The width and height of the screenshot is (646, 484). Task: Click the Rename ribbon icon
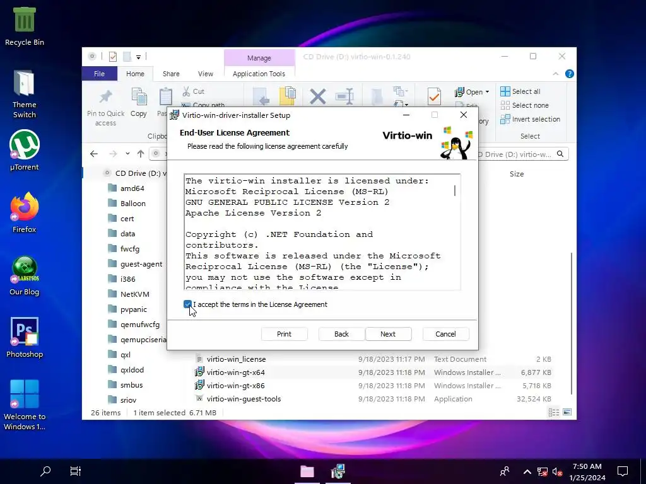tap(344, 96)
